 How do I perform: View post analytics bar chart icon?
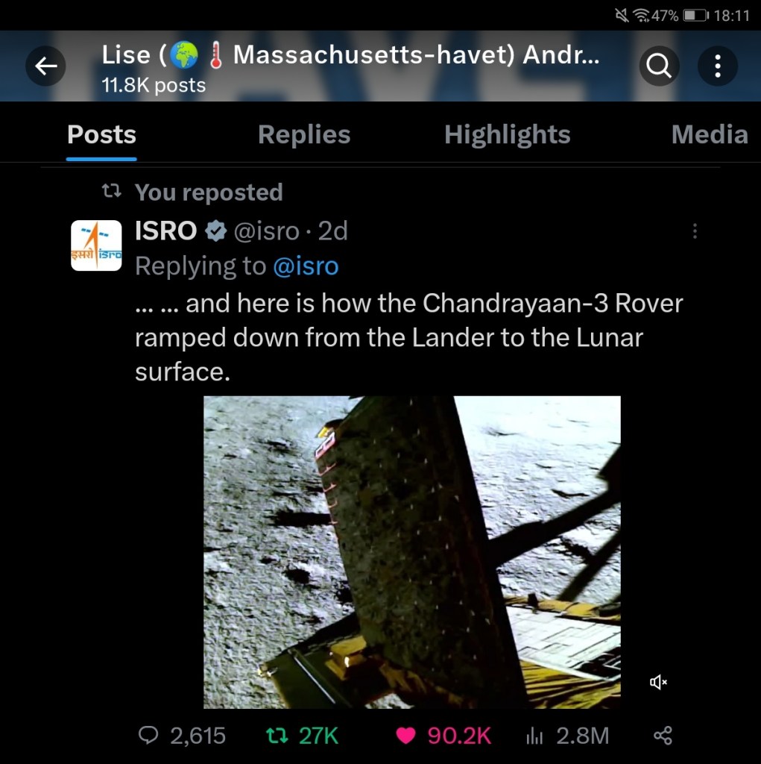click(534, 736)
